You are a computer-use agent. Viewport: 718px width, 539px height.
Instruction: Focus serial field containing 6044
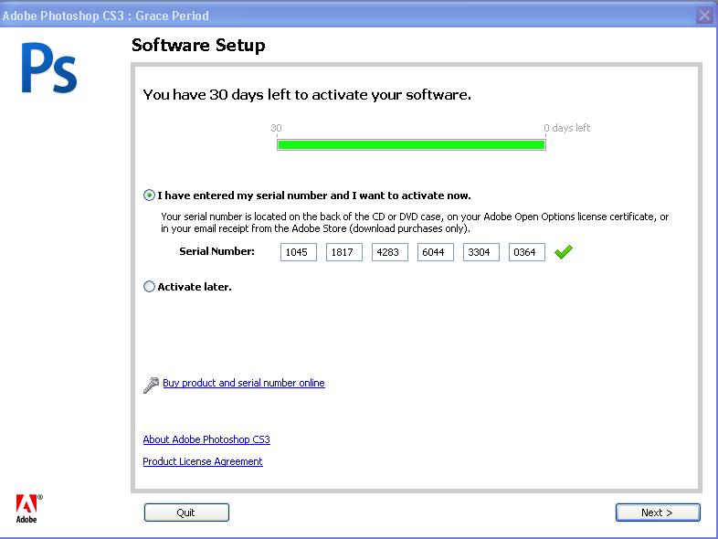pos(436,252)
